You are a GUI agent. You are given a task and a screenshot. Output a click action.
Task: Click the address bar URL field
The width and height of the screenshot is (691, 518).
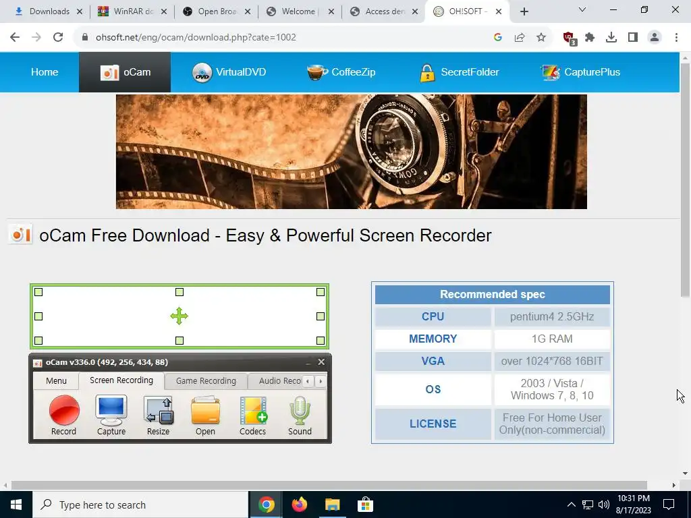282,37
